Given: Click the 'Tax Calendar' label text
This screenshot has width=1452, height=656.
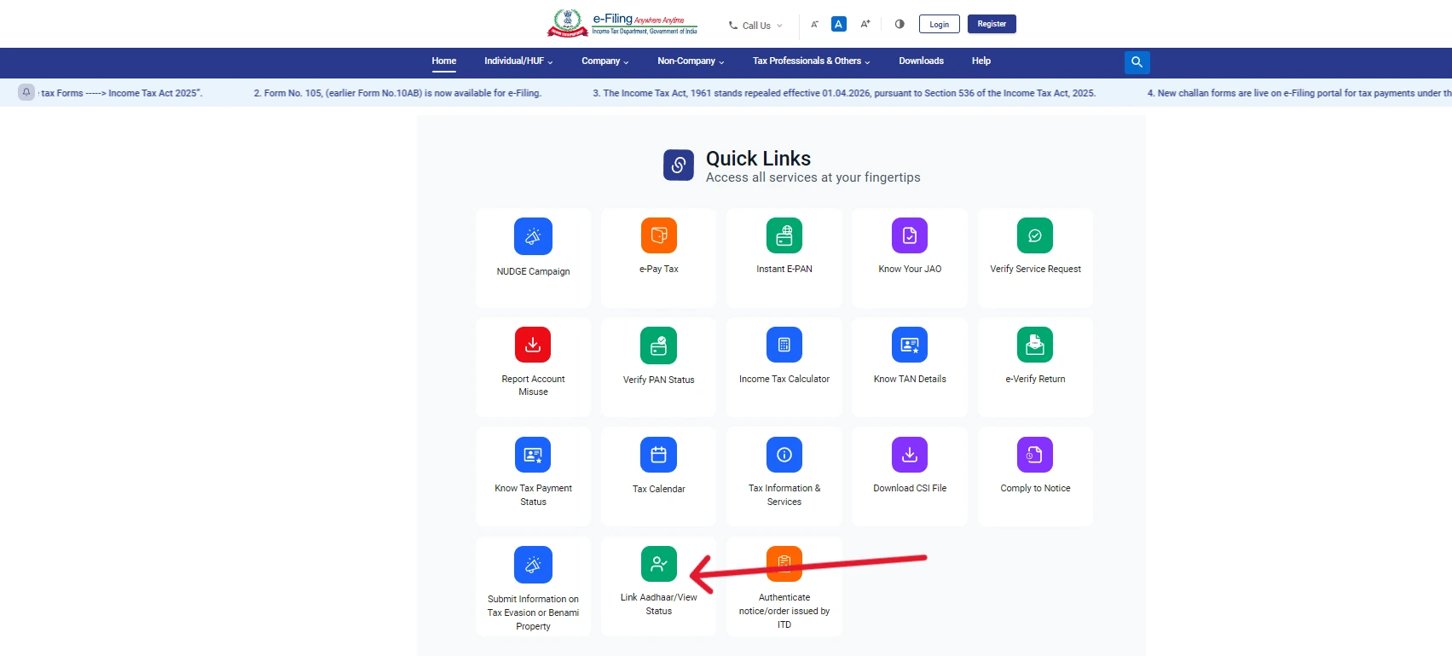Looking at the screenshot, I should point(658,489).
